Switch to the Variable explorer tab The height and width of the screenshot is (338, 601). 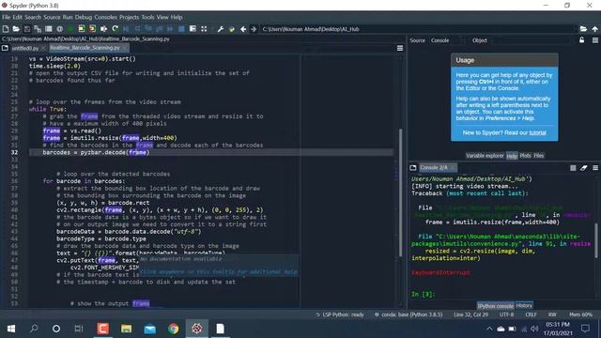[x=485, y=156]
